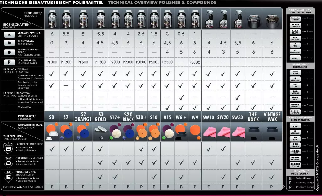Select the S30+ product name label

pos(141,117)
